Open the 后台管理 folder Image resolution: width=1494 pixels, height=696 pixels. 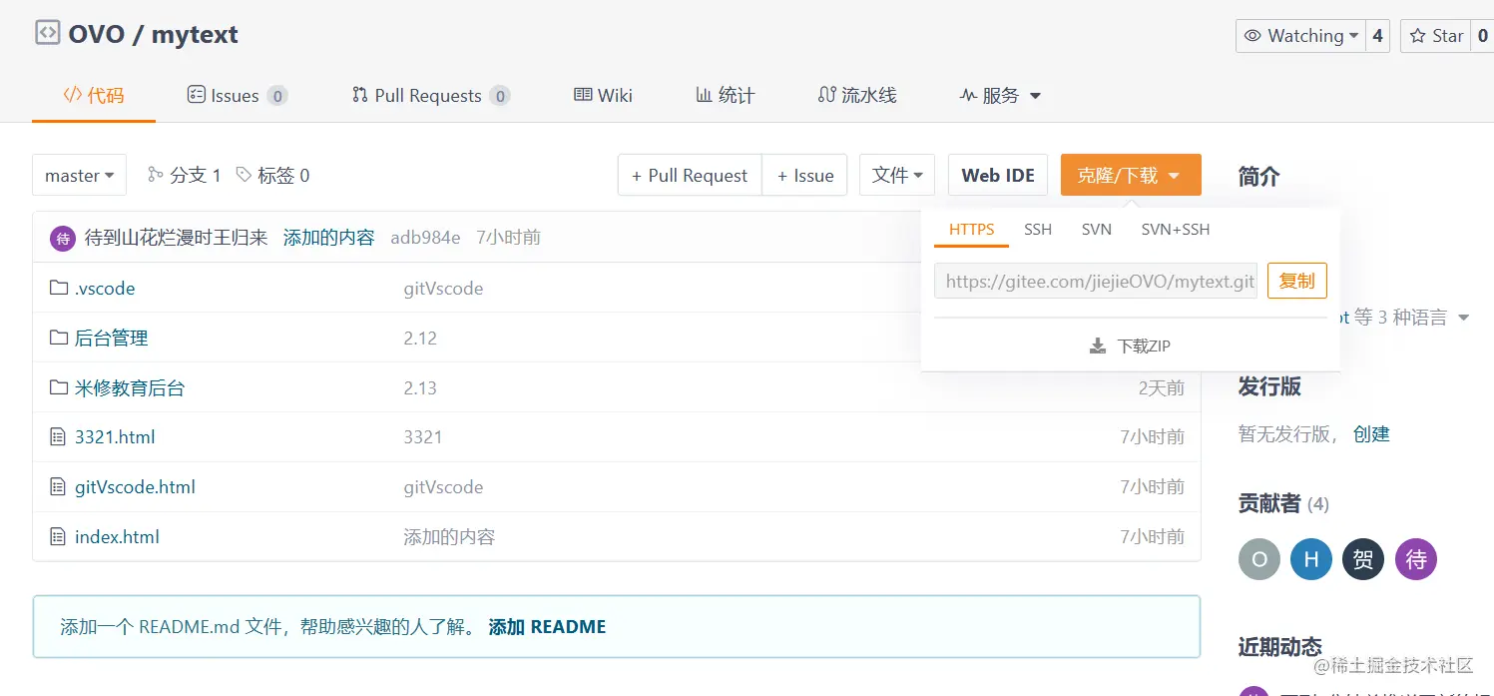(x=112, y=339)
